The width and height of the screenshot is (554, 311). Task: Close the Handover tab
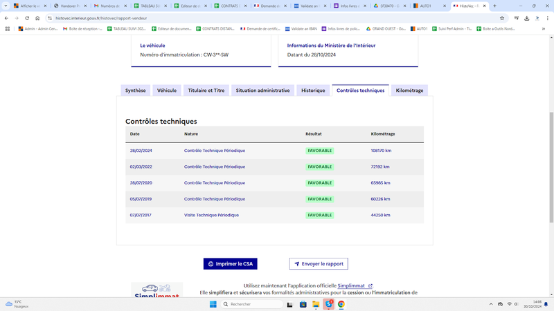[85, 6]
